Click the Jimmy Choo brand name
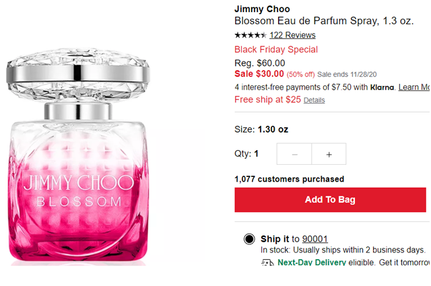The height and width of the screenshot is (286, 431). (262, 9)
